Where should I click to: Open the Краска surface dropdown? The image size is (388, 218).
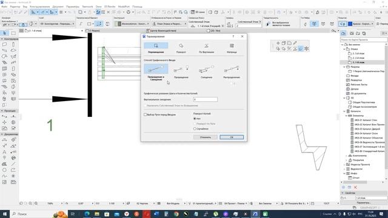pyautogui.click(x=363, y=24)
